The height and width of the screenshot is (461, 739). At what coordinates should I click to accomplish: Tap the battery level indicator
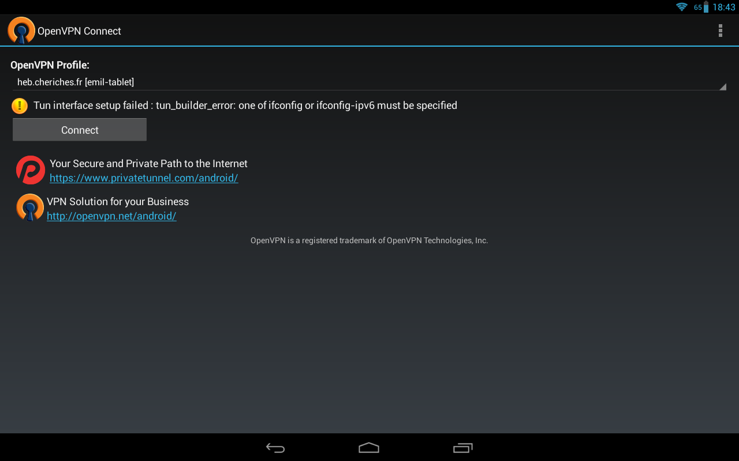(706, 7)
